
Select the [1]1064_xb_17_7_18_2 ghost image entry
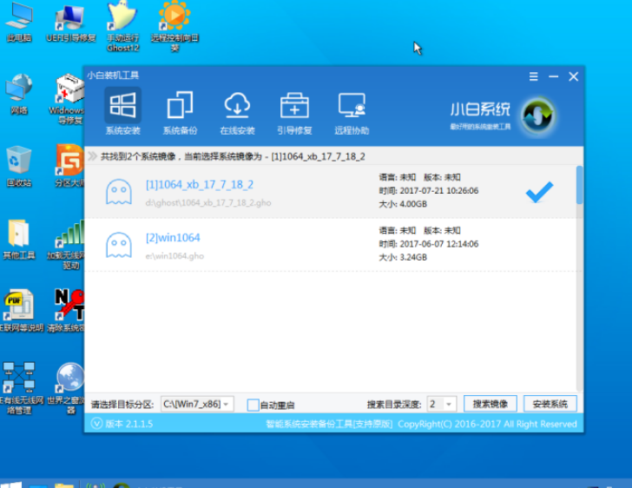(x=200, y=185)
